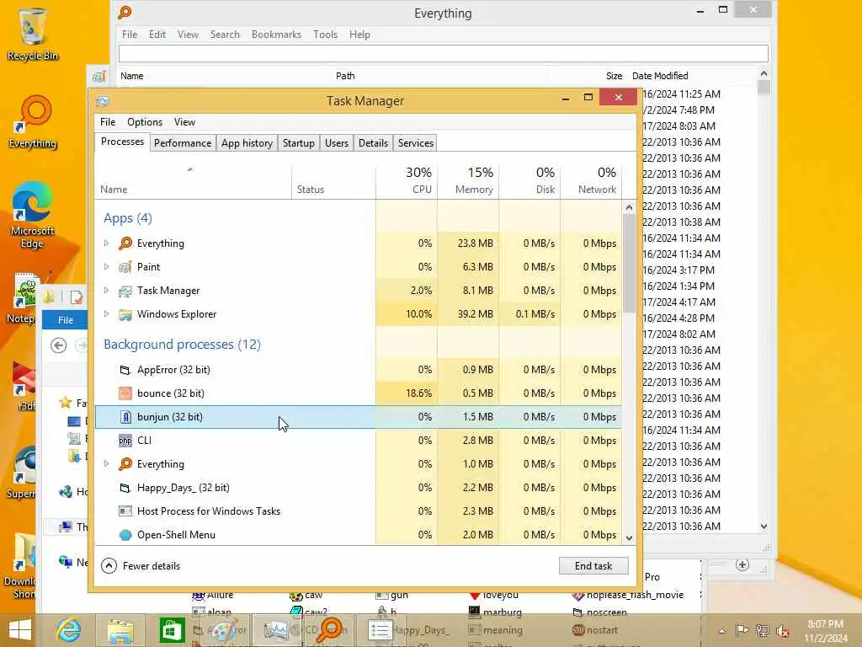Collapse view with Fewer details
The image size is (862, 647).
[x=141, y=565]
